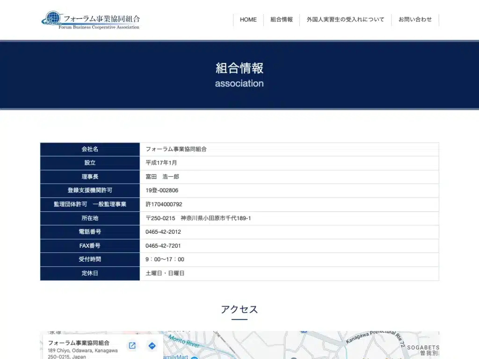Click the アクセス section heading
Screen dimensions: 479x359
click(x=239, y=309)
